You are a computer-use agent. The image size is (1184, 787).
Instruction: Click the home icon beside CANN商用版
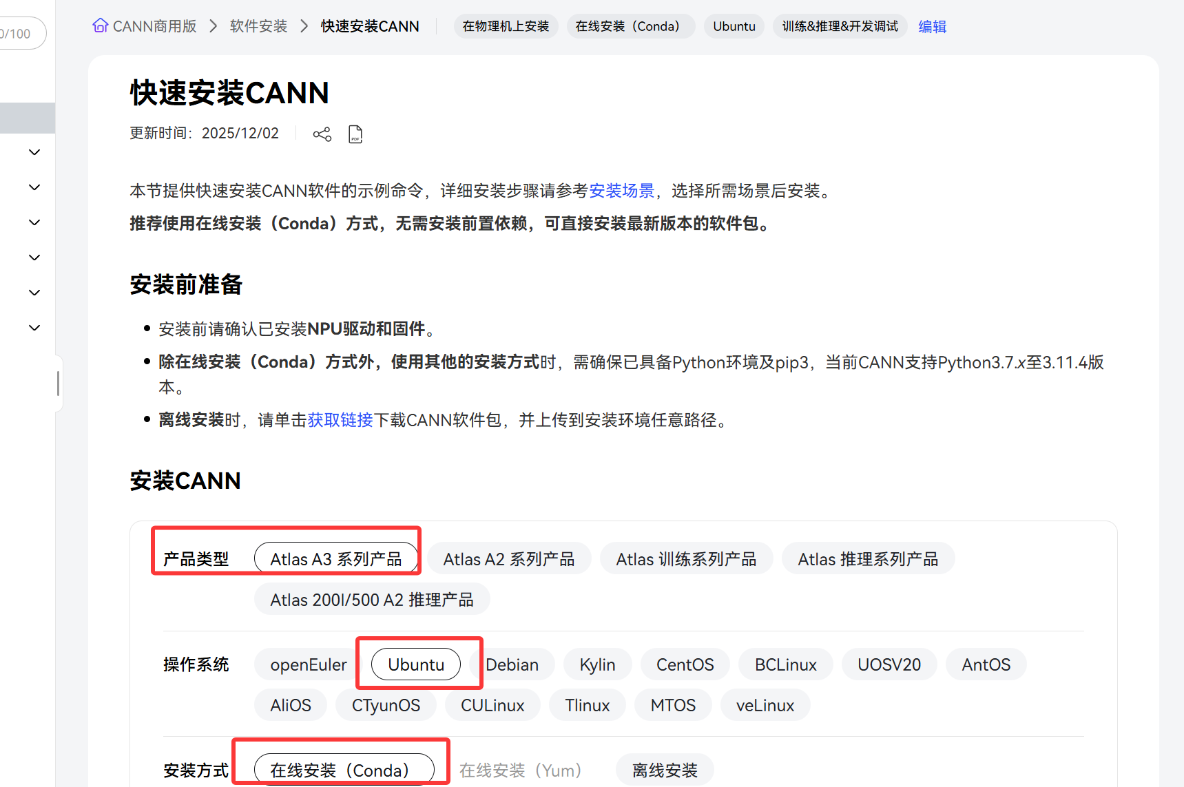100,26
